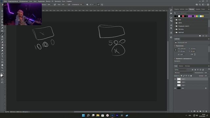The height and width of the screenshot is (118, 210).
Task: Click the horizontal canvas scrollbar
Action: 98,112
